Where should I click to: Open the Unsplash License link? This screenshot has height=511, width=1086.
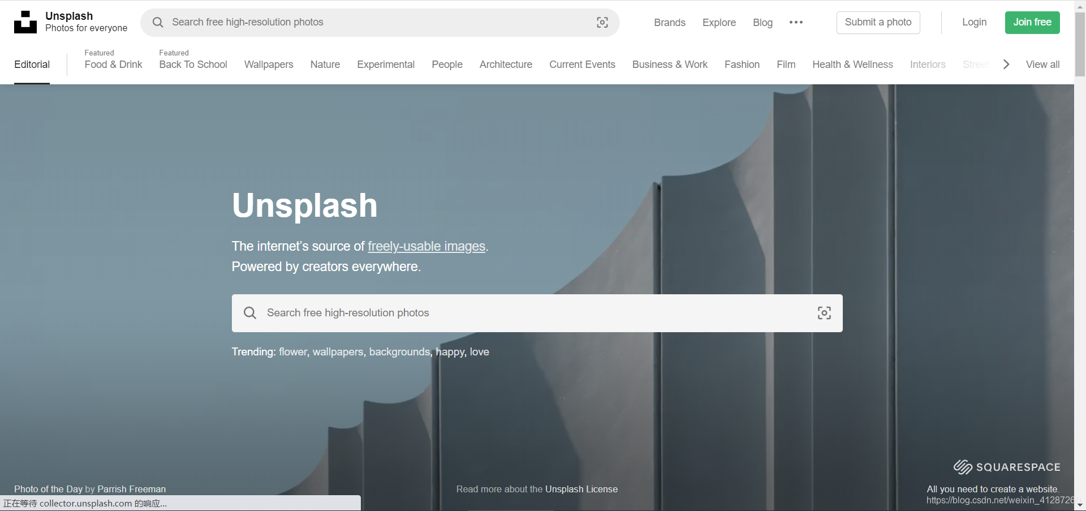(x=581, y=489)
